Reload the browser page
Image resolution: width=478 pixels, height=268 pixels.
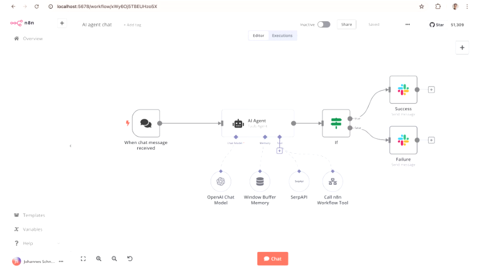click(x=37, y=6)
